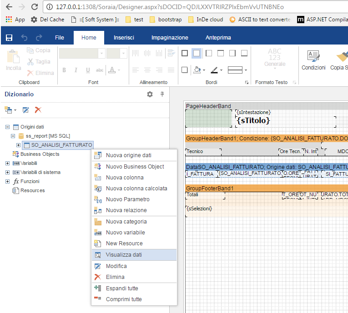The width and height of the screenshot is (348, 313).
Task: Click Espandi tutte menu entry
Action: tap(134, 288)
